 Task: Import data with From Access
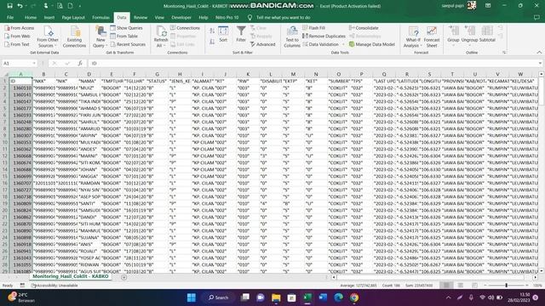(20, 28)
